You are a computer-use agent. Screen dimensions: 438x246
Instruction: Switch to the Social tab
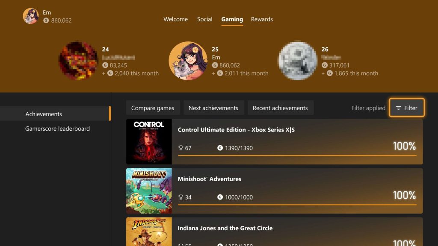[205, 19]
